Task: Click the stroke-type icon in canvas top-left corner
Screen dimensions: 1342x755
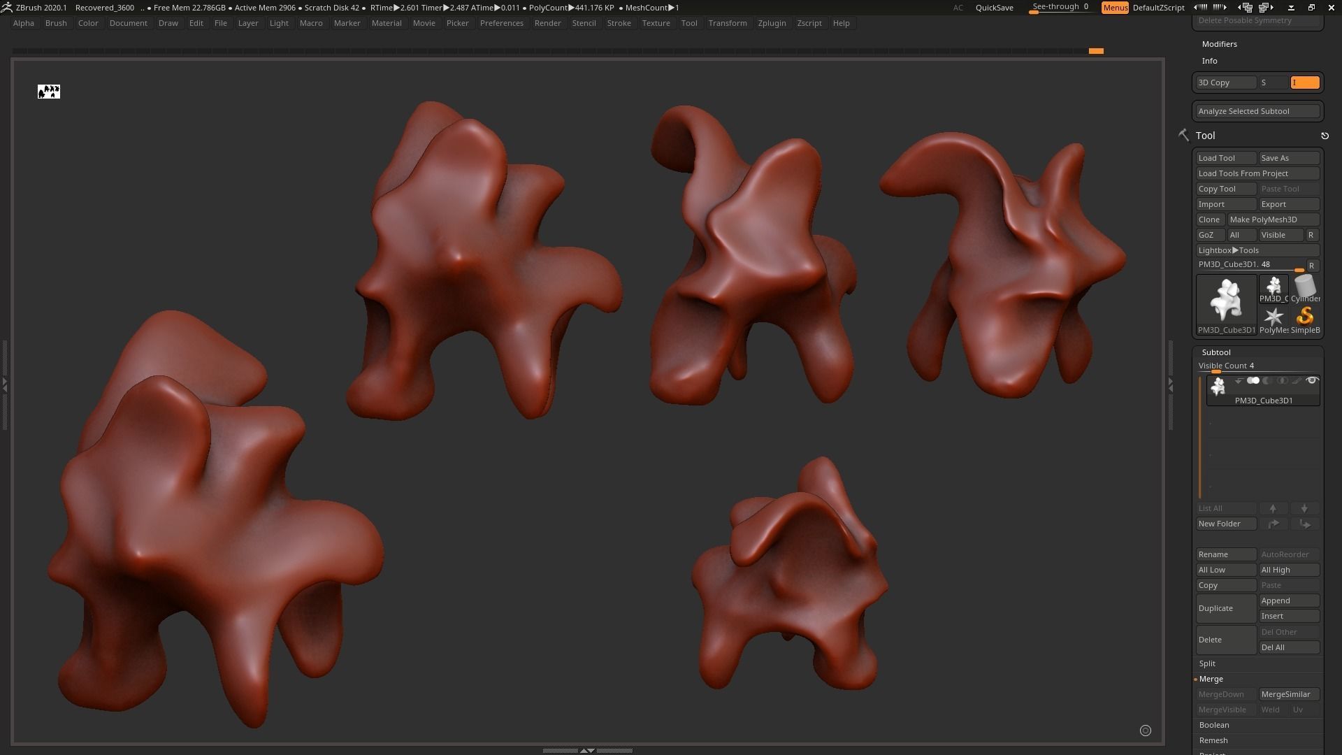Action: pos(49,92)
